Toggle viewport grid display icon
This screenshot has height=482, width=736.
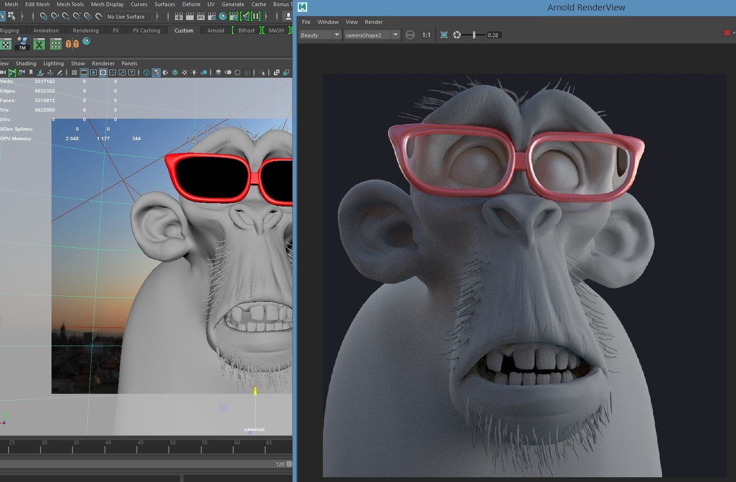pyautogui.click(x=74, y=72)
